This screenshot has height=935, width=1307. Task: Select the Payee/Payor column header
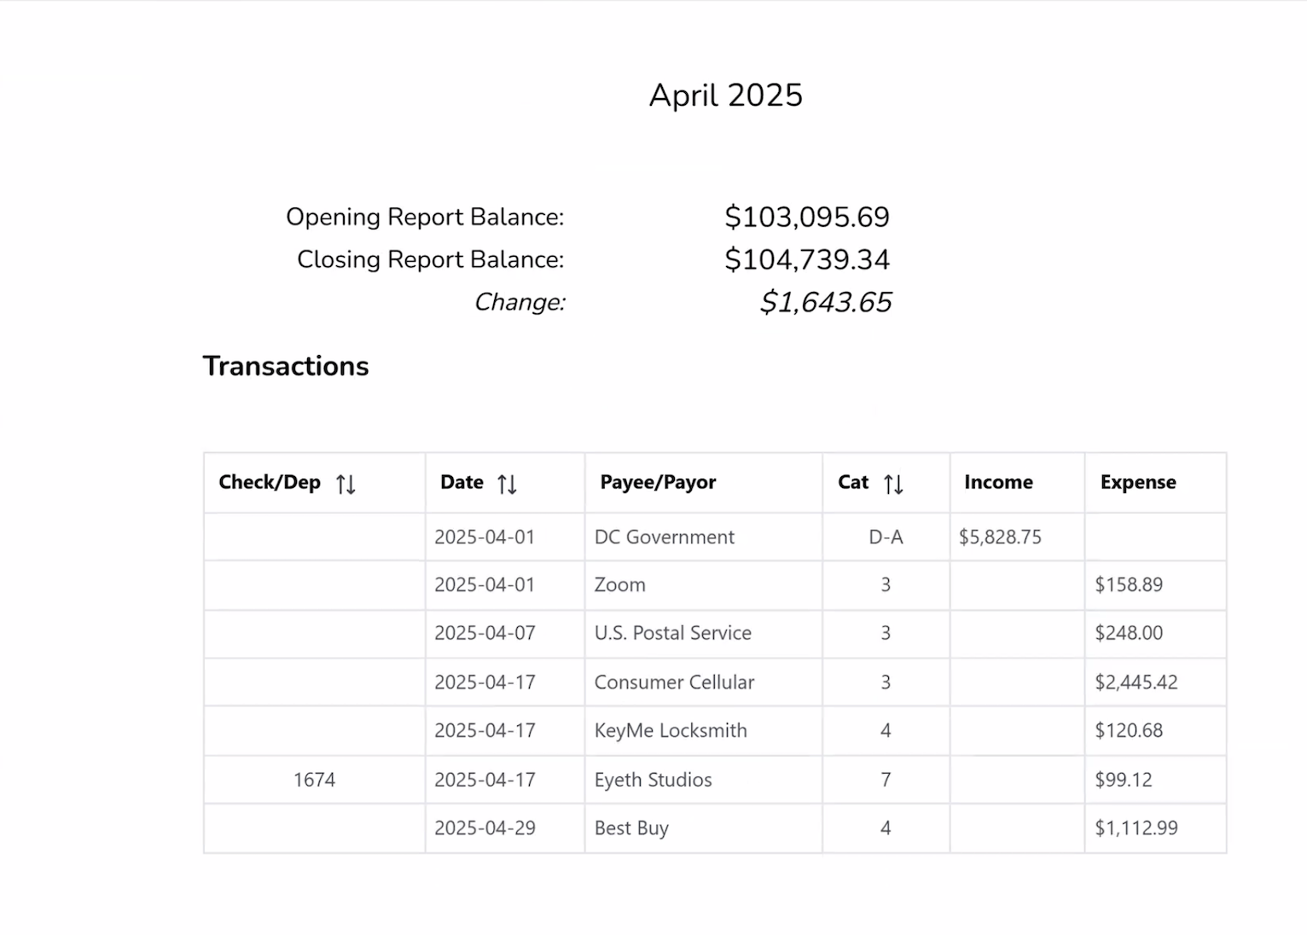(x=658, y=482)
